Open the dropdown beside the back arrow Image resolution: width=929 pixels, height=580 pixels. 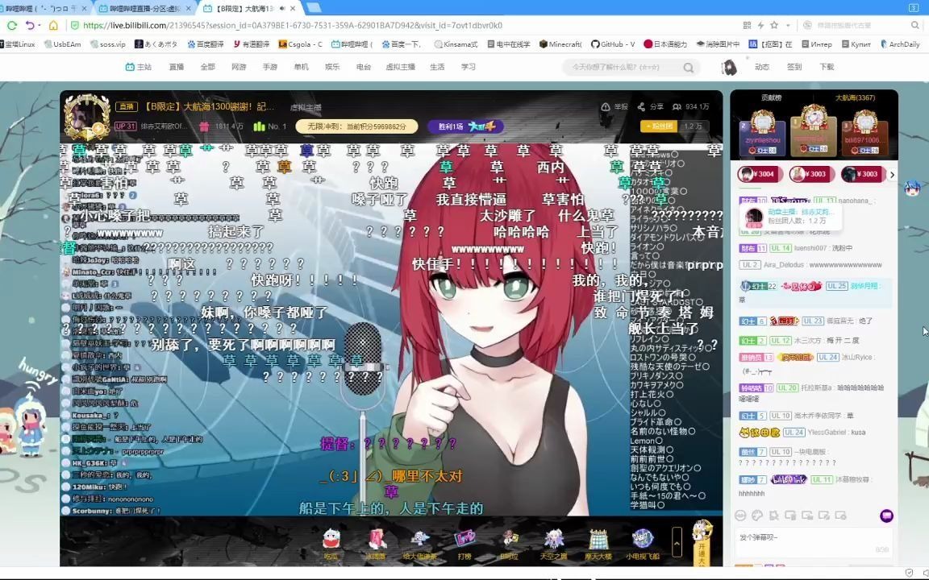pos(39,26)
